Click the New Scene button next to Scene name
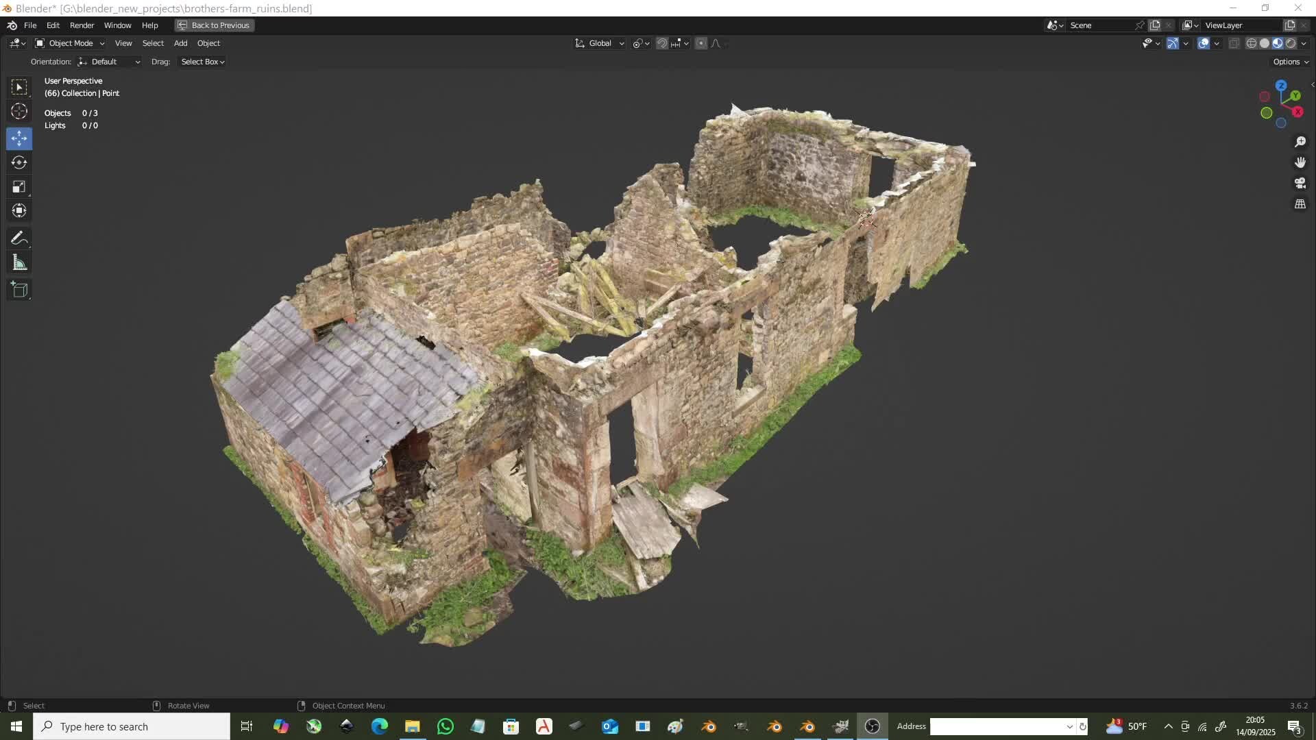Screen dimensions: 1316x740 point(1156,25)
